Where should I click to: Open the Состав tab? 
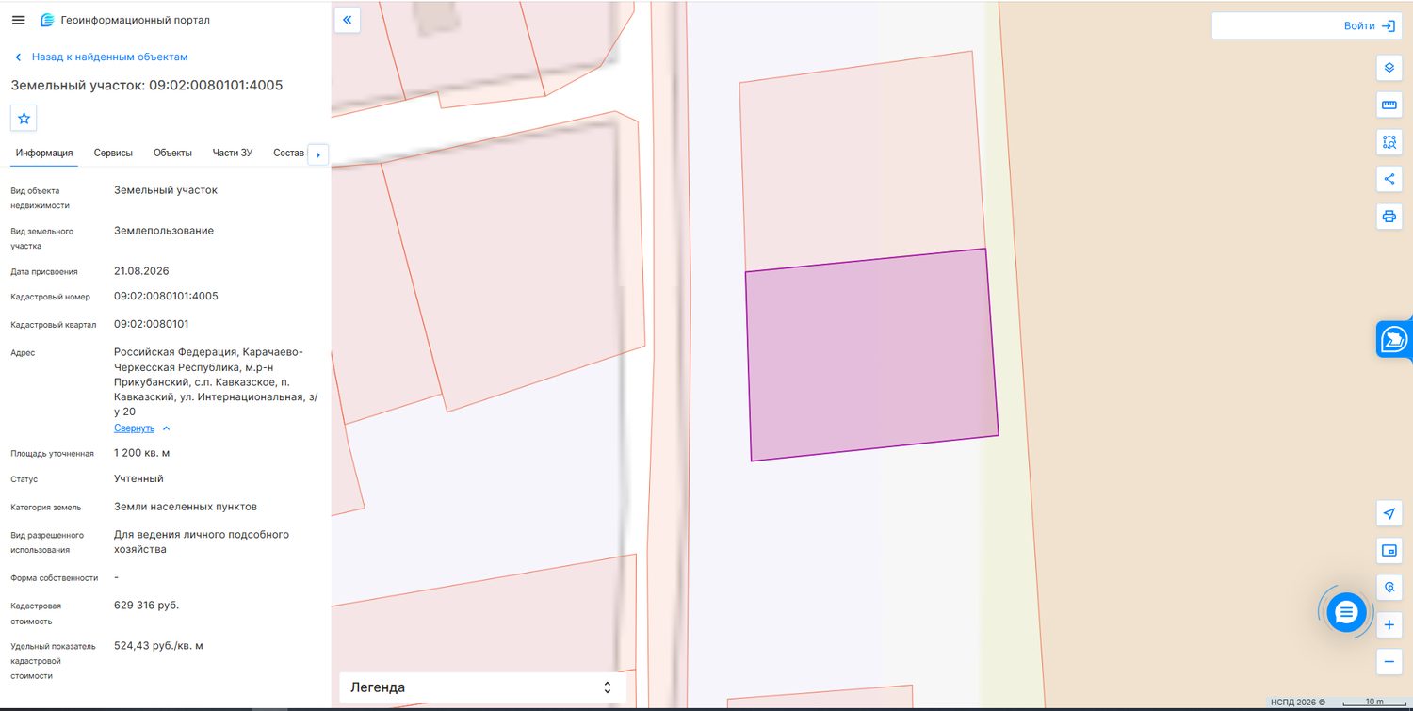pos(289,153)
